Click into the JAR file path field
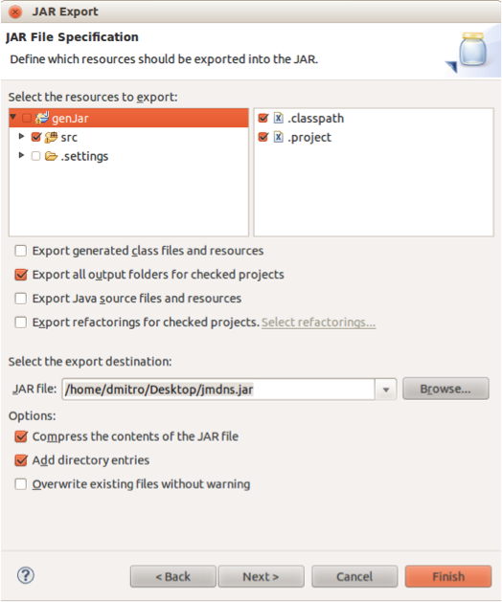Viewport: 502px width, 602px height. tap(218, 390)
